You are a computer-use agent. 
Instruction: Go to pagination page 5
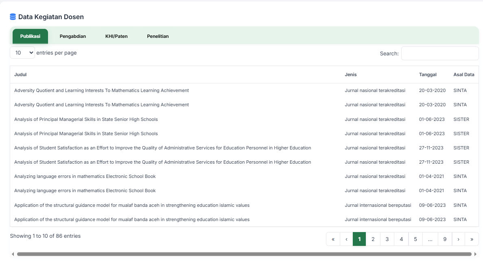tap(415, 239)
